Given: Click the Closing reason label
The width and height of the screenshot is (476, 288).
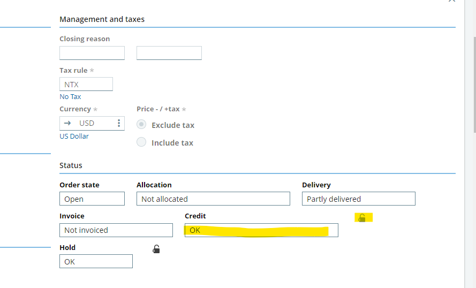Looking at the screenshot, I should click(x=85, y=39).
